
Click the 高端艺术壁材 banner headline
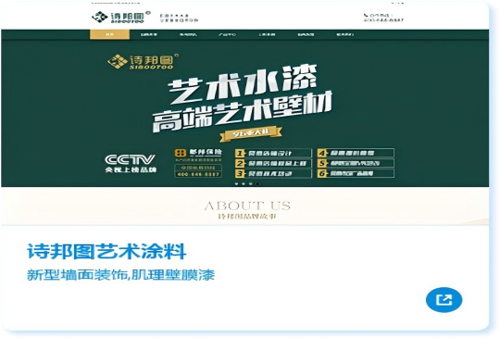(x=243, y=112)
